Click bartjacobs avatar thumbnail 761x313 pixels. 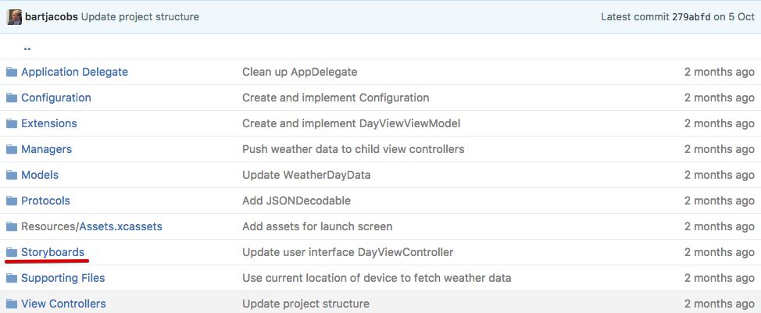click(x=14, y=16)
